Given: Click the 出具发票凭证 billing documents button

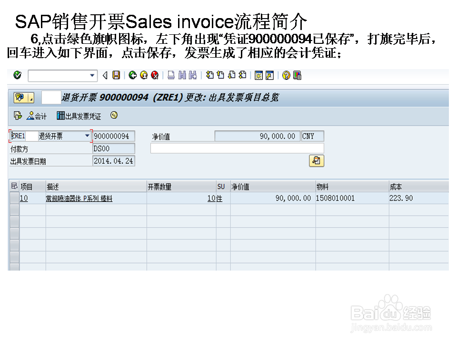Looking at the screenshot, I should (79, 116).
